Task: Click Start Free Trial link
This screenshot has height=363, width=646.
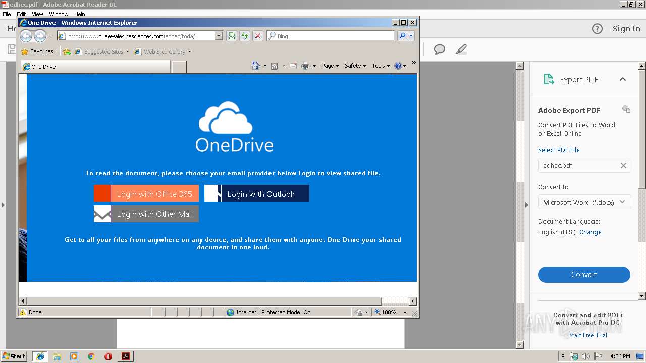Action: tap(588, 335)
